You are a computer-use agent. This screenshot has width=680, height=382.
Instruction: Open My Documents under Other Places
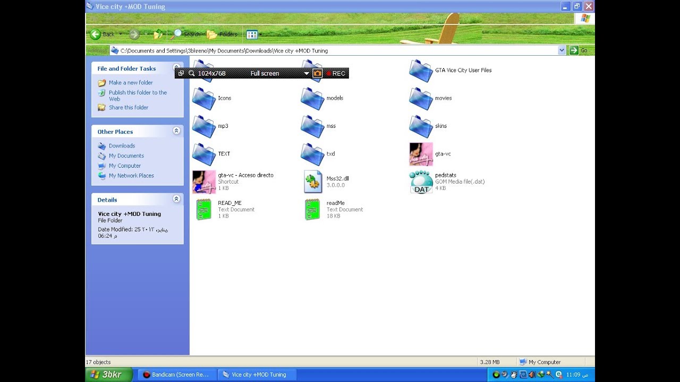pyautogui.click(x=126, y=156)
